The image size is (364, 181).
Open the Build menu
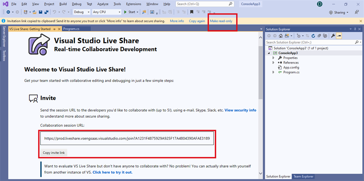click(x=63, y=4)
